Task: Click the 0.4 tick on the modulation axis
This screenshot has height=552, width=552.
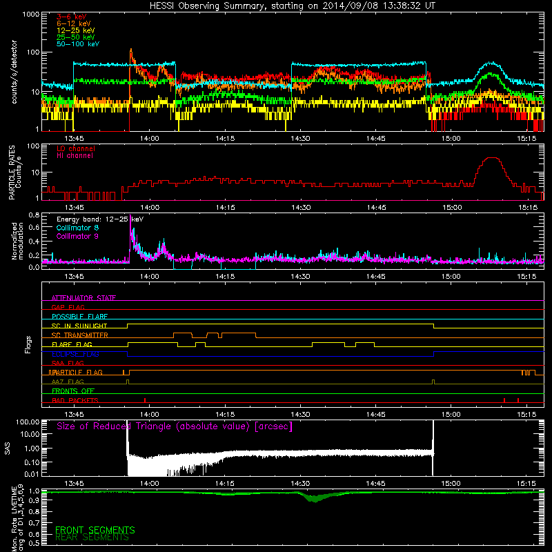Action: click(x=34, y=241)
